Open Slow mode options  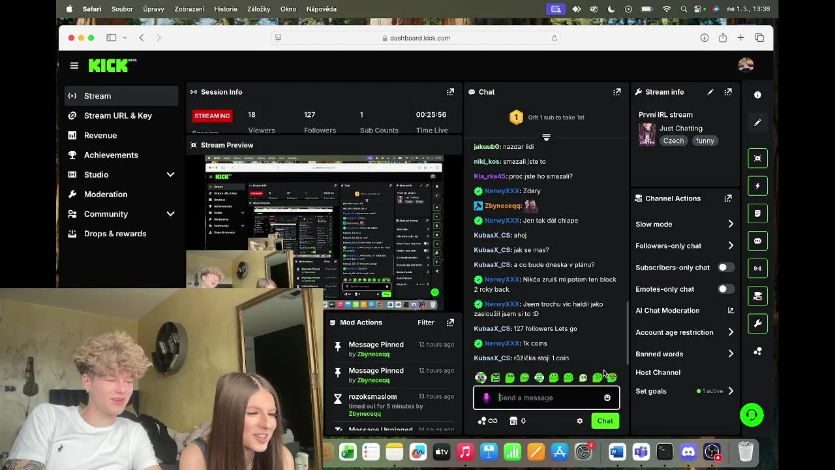[685, 225]
